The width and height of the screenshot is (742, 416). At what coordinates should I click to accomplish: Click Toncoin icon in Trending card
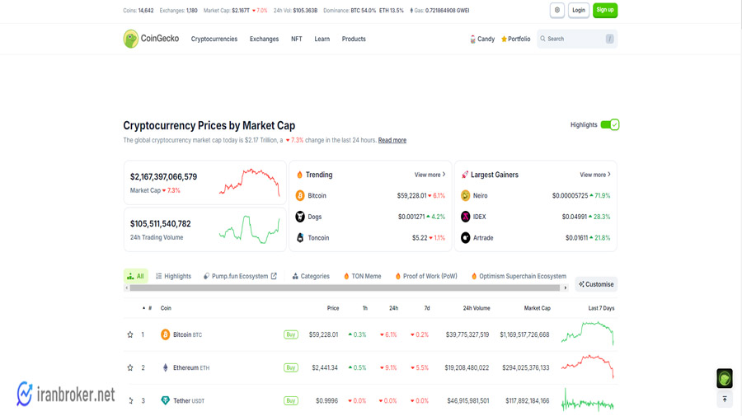click(x=300, y=238)
